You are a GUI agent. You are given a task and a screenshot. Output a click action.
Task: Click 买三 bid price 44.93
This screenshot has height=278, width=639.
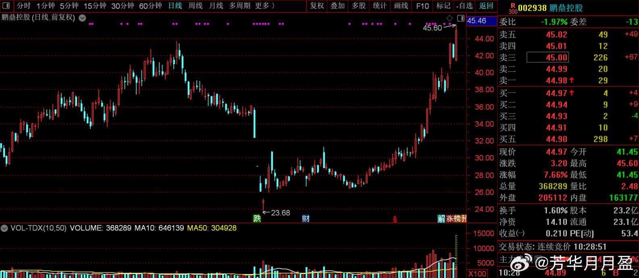click(x=556, y=116)
